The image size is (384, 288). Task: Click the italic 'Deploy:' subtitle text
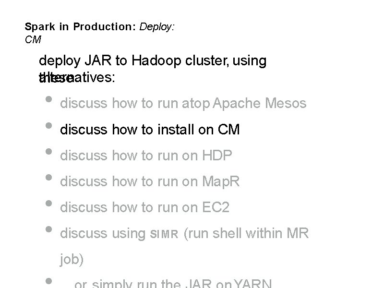point(157,27)
